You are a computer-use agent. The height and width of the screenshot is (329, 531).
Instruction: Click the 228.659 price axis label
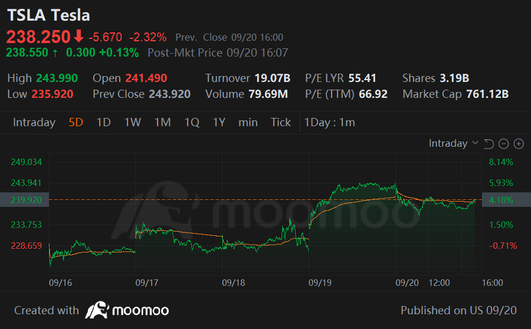pyautogui.click(x=27, y=246)
